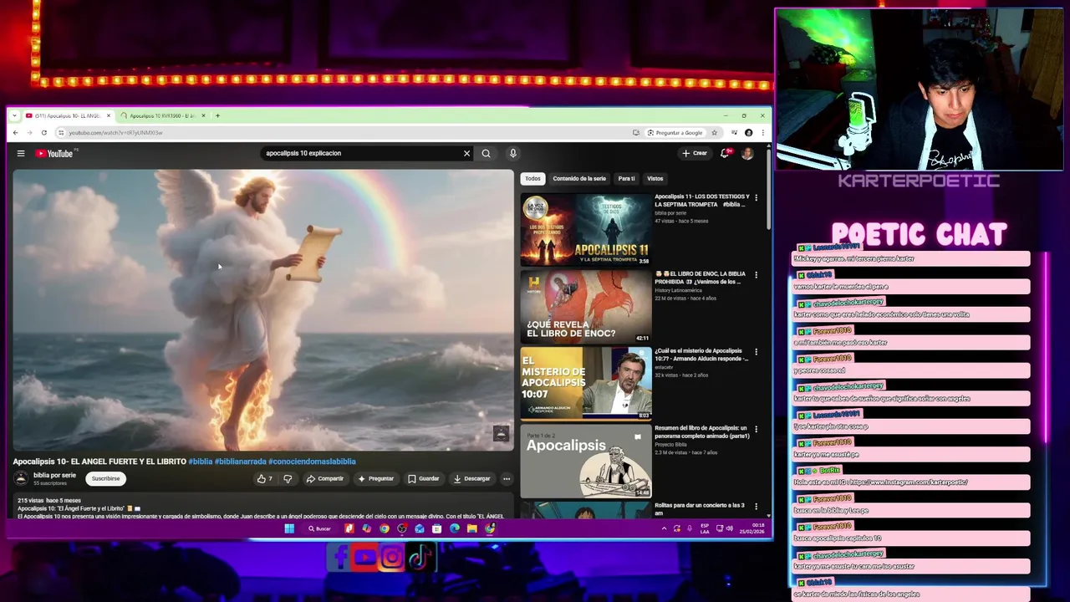The height and width of the screenshot is (602, 1070).
Task: Select the Para ti chip
Action: (x=626, y=178)
